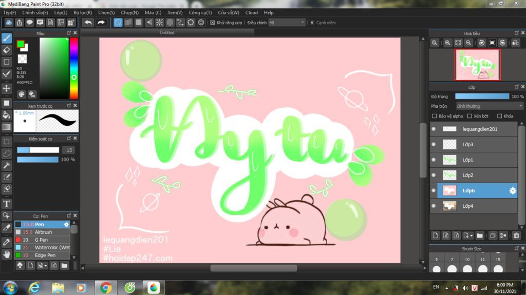Select the Watercolor (Wet) brush
The height and width of the screenshot is (295, 526).
42,247
